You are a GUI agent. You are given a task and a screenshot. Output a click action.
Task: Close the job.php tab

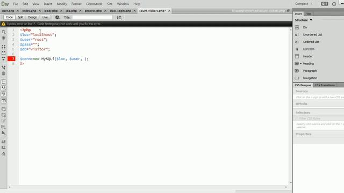click(x=80, y=11)
